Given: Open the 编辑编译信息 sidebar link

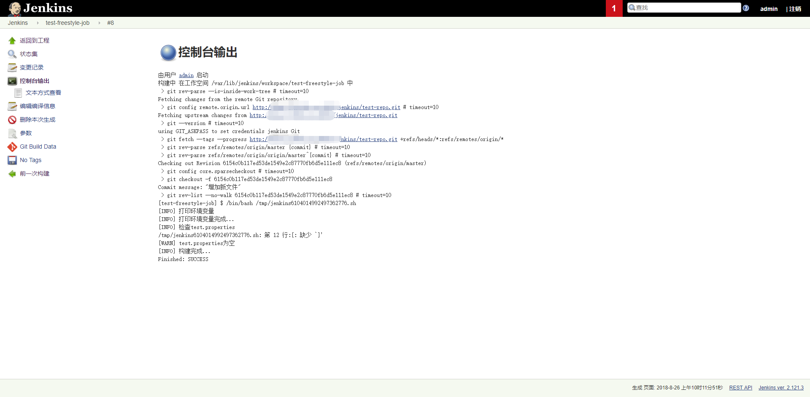Looking at the screenshot, I should click(x=38, y=107).
